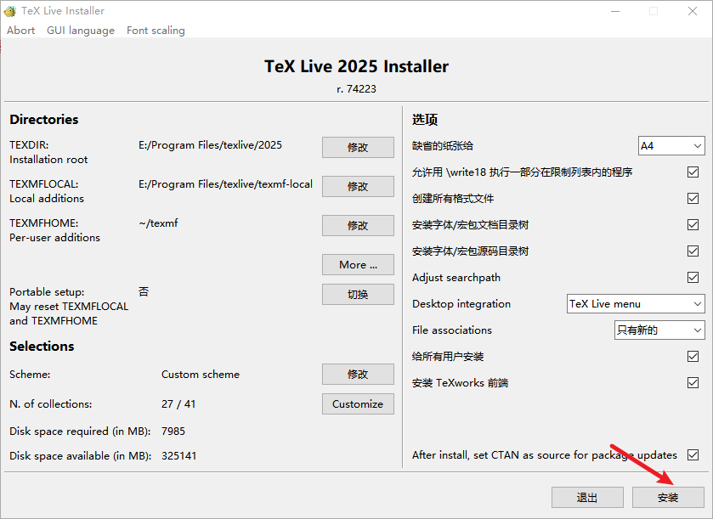Click 修改 button for TEXMFHOME

[358, 225]
